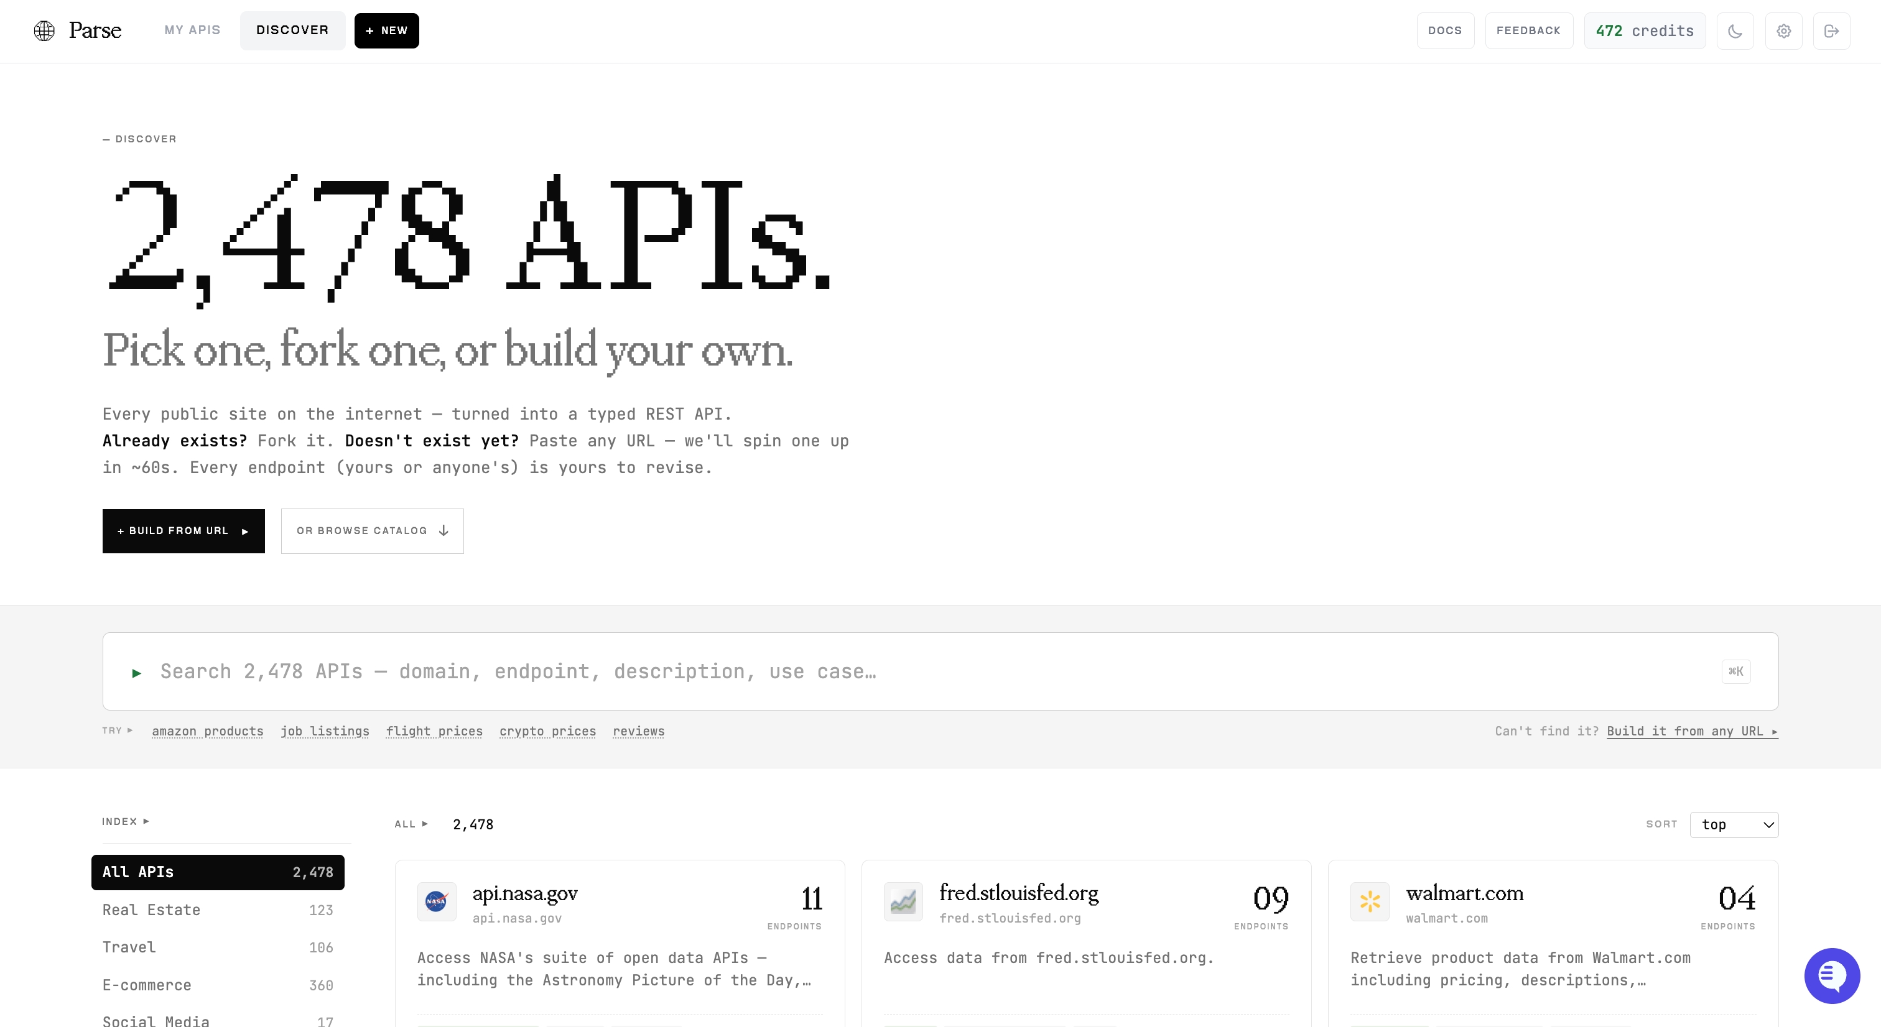Follow Build it from any URL link
Image resolution: width=1881 pixels, height=1027 pixels.
[x=1692, y=731]
